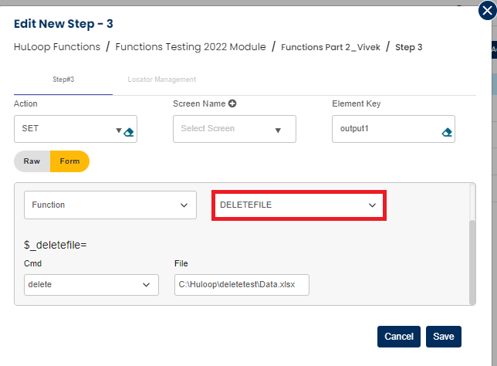Open the Locator Management tab
The width and height of the screenshot is (497, 366).
[161, 80]
